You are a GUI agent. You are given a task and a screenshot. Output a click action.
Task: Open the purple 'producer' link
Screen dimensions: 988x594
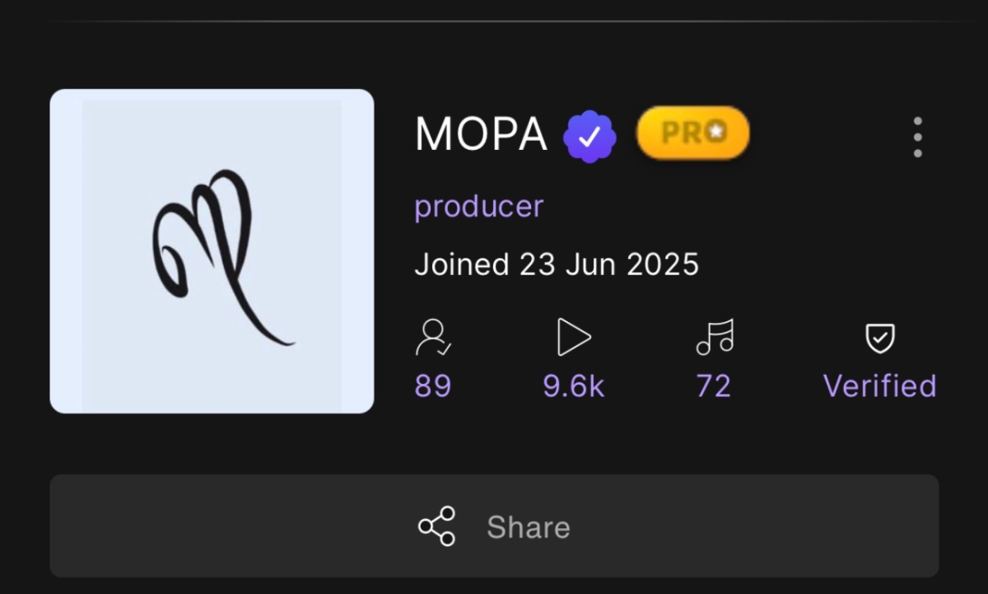[478, 206]
